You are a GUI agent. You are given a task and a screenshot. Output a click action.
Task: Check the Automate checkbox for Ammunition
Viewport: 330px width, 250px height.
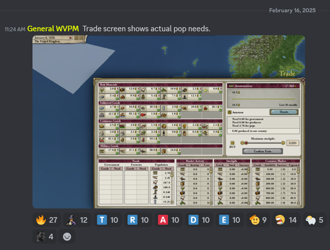(229, 112)
